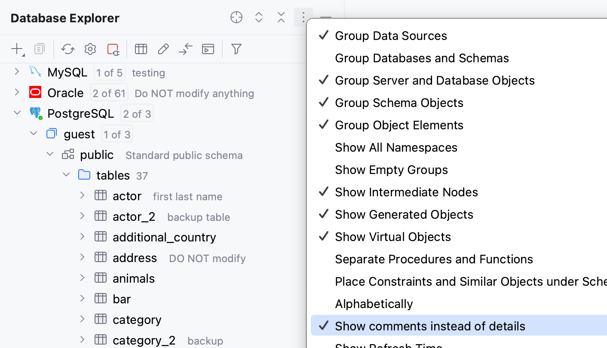This screenshot has width=607, height=348.
Task: Select the additional_country table
Action: point(164,237)
